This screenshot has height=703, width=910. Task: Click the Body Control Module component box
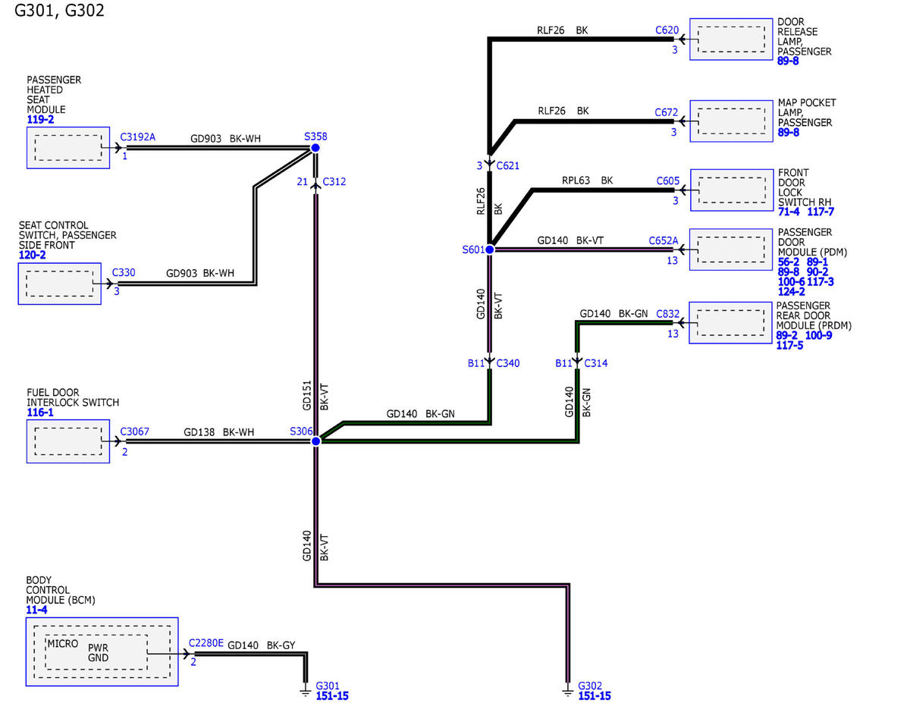pos(102,651)
